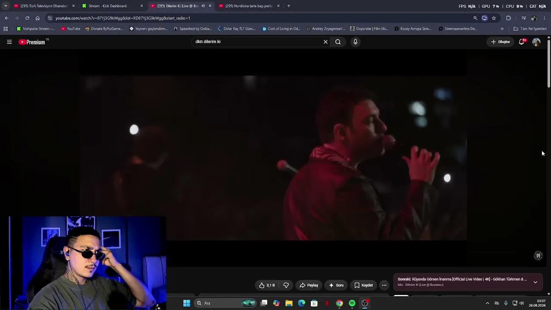Image resolution: width=551 pixels, height=310 pixels.
Task: Open the apps grid in bookmarks bar
Action: click(x=6, y=29)
